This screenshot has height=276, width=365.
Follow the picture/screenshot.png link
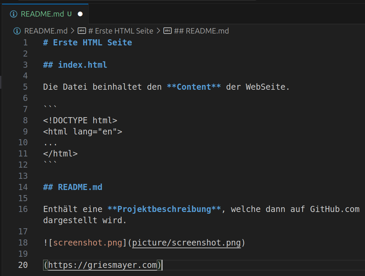point(186,243)
